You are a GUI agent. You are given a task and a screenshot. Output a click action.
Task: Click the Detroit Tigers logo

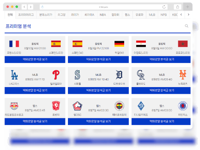coord(119,75)
